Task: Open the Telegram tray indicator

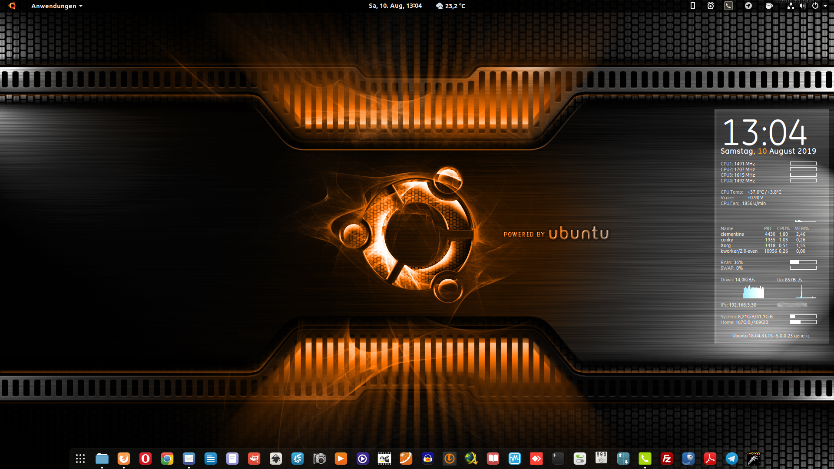Action: pos(748,6)
